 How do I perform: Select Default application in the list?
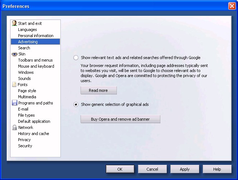pos(34,121)
